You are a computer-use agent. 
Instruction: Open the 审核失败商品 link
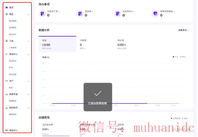pyautogui.click(x=167, y=11)
